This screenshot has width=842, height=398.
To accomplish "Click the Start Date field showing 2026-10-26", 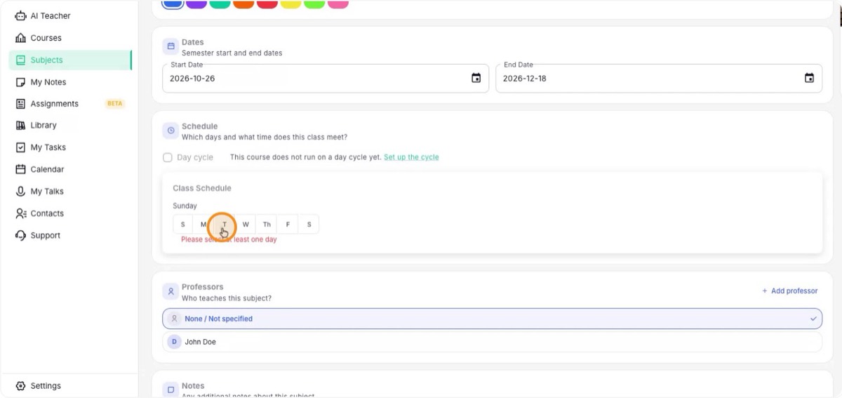I will [x=326, y=78].
